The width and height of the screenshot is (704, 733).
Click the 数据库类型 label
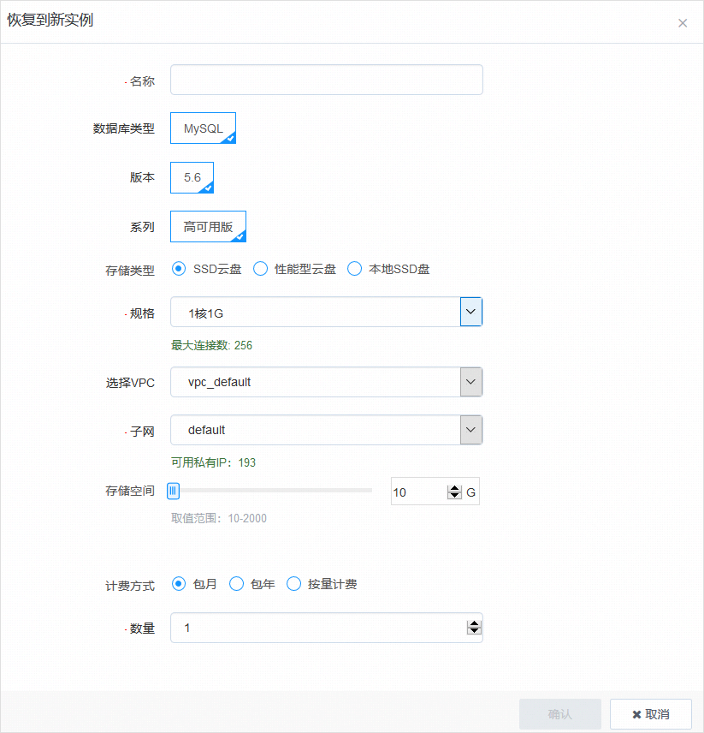click(124, 128)
